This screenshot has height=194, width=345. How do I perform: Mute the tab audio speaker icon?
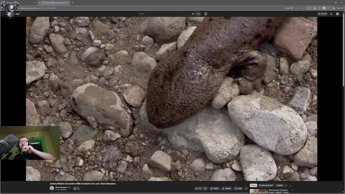pos(43,3)
